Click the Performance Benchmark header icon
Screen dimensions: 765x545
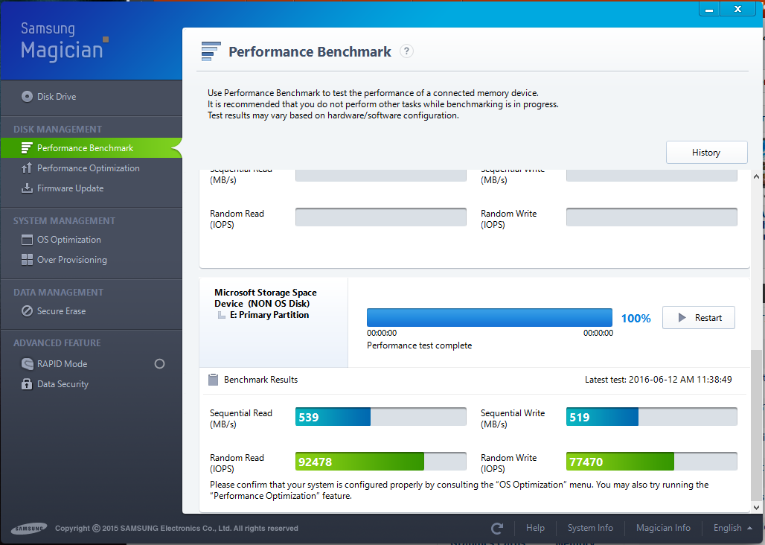[211, 51]
